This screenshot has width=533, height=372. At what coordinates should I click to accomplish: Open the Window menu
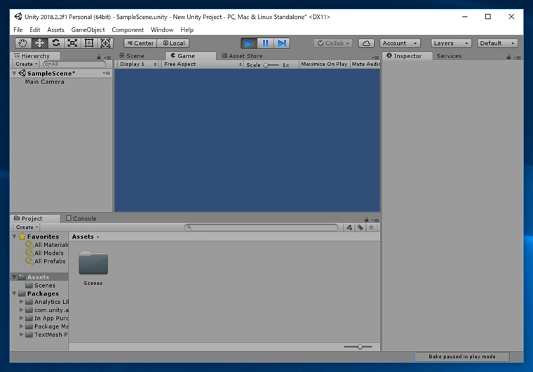[162, 30]
